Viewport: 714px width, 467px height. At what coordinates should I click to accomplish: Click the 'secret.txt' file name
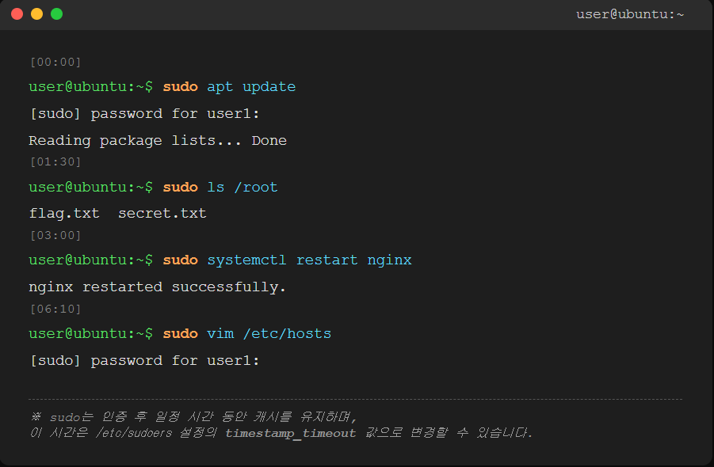point(162,213)
